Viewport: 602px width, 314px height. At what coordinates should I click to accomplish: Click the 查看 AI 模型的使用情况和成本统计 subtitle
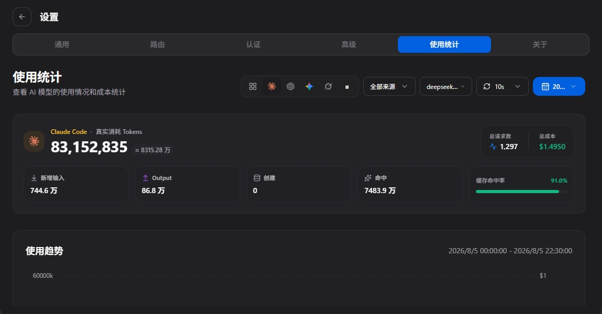(x=69, y=92)
